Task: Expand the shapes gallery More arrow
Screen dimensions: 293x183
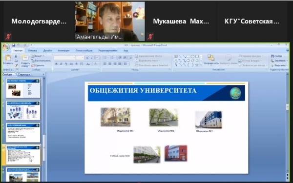Action: (201, 65)
